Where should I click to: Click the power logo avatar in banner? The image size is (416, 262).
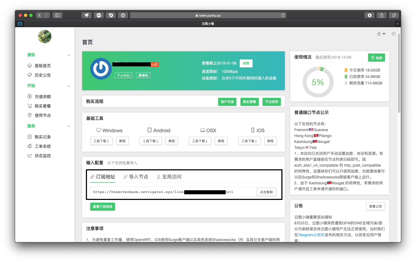click(101, 69)
